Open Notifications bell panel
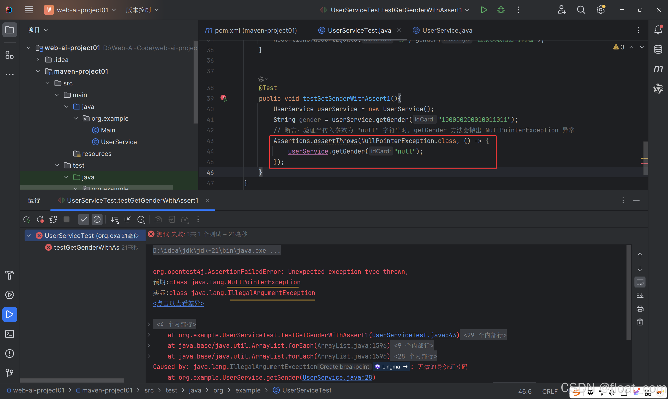Screen dimensions: 668x399 coord(658,30)
